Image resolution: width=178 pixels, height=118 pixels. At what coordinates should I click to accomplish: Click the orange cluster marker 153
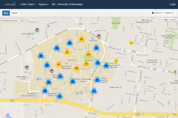point(77,68)
